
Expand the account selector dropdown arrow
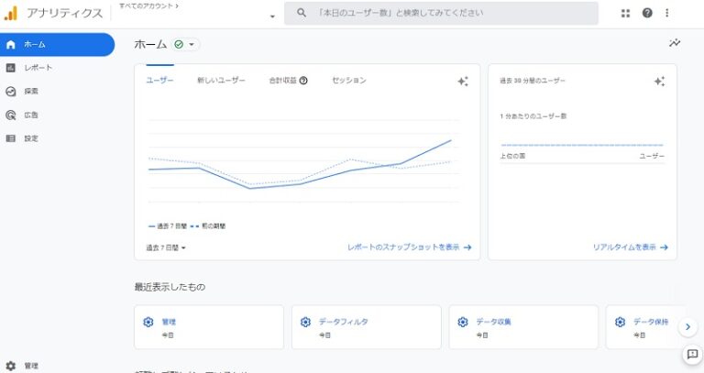coord(272,17)
